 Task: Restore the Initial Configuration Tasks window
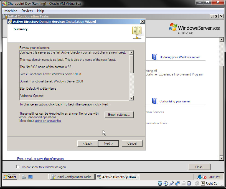point(216,16)
